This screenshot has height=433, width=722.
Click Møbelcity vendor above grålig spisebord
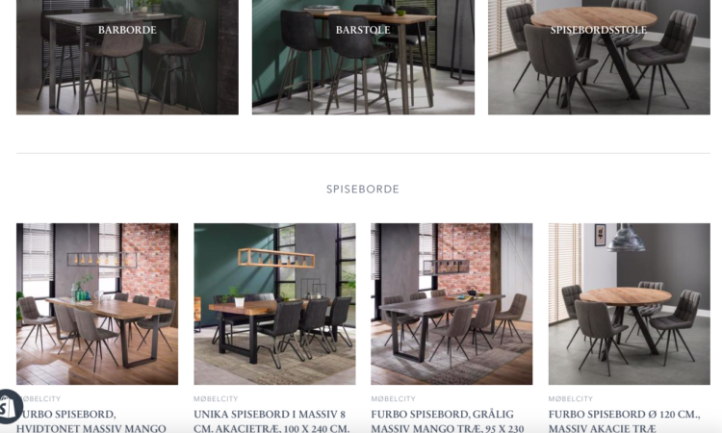click(x=393, y=399)
